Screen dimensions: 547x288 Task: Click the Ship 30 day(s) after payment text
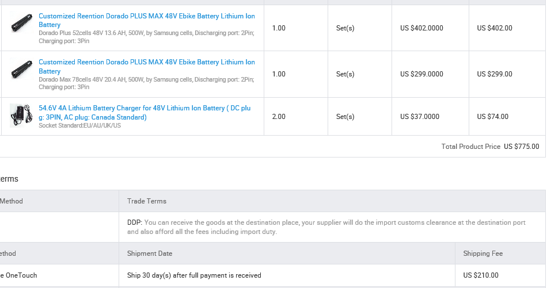(194, 275)
